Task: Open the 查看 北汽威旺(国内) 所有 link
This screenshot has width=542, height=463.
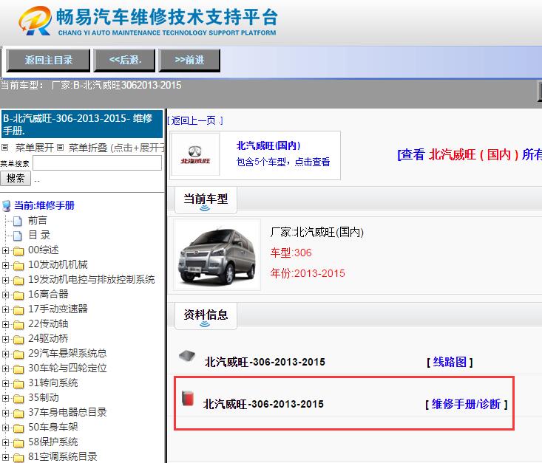Action: tap(470, 154)
